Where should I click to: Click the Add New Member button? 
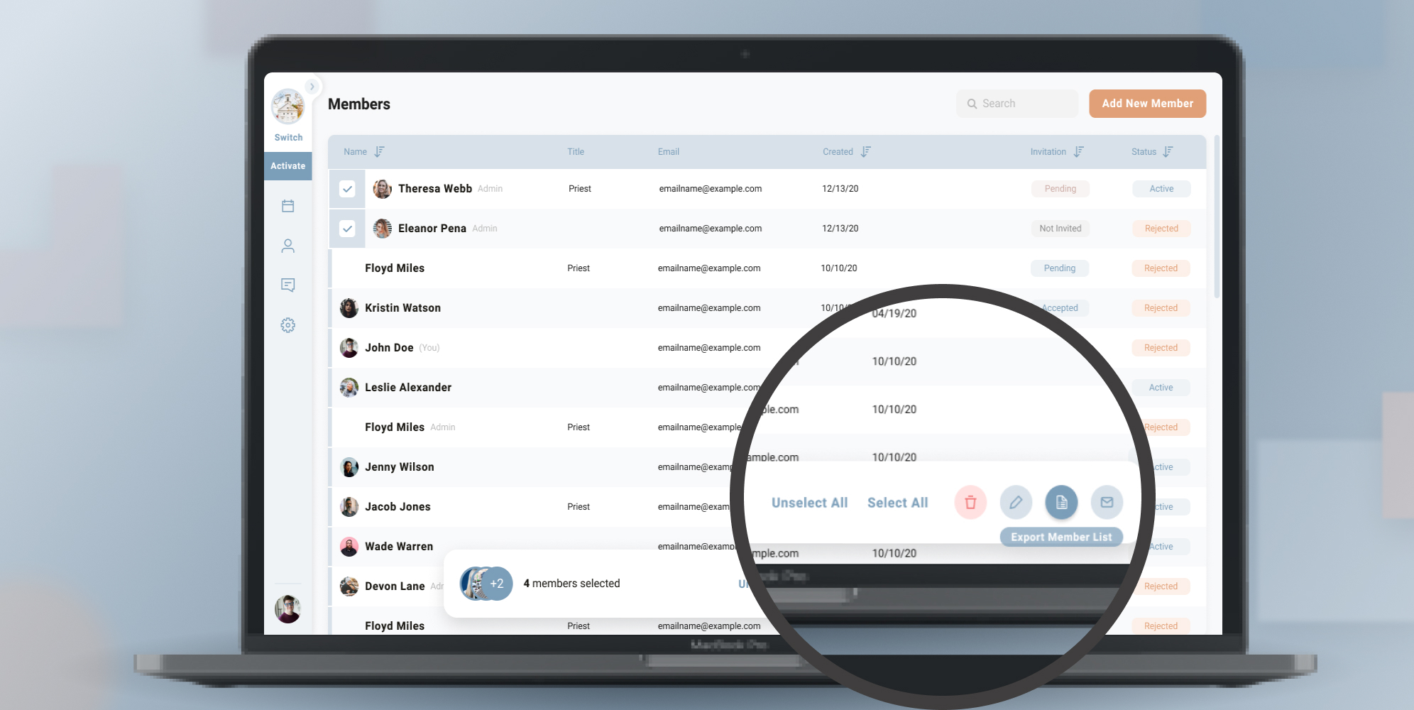click(x=1147, y=104)
